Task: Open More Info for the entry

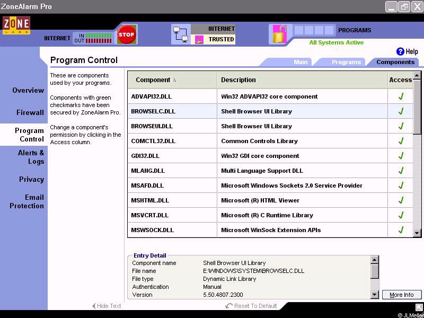Action: pos(402,295)
